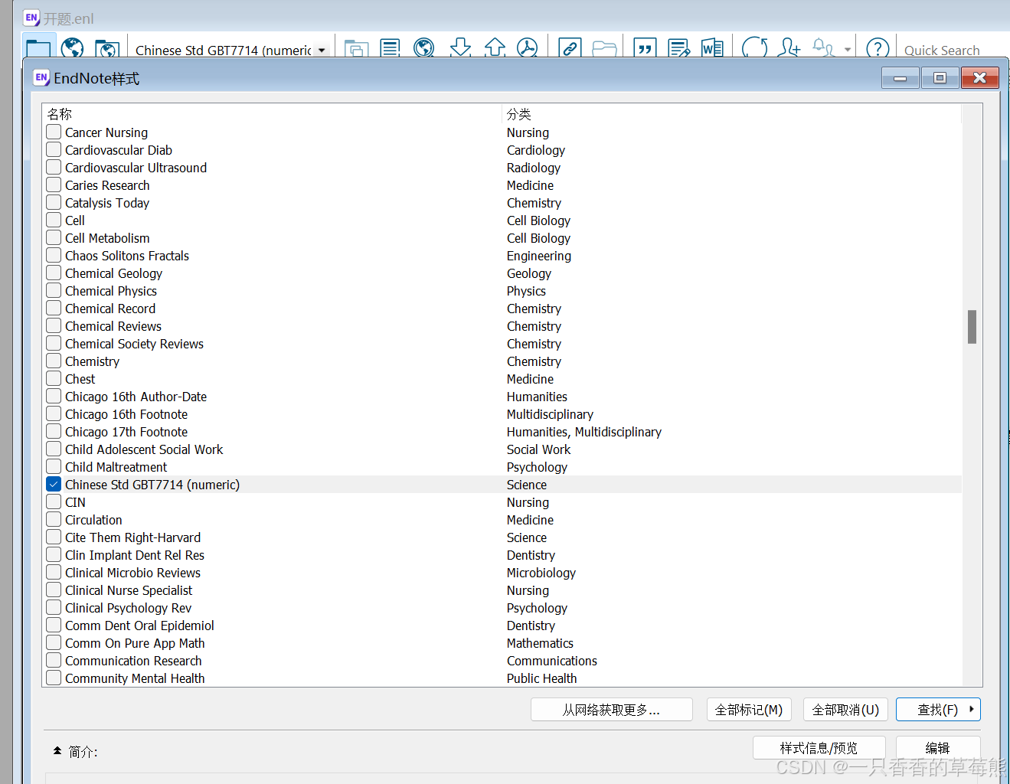Image resolution: width=1010 pixels, height=784 pixels.
Task: Check the Chicago 16th Author-Date checkbox
Action: [54, 396]
